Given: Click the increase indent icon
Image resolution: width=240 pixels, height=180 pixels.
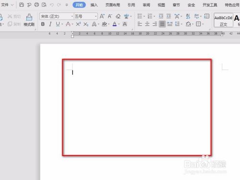Looking at the screenshot, I should pyautogui.click(x=168, y=16).
